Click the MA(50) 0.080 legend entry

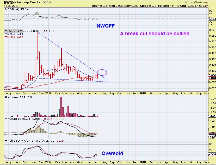pos(14,37)
